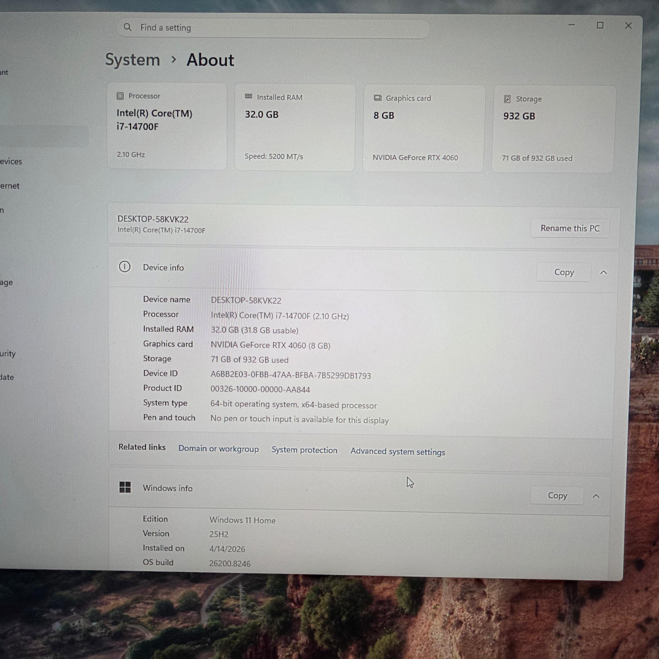
Task: Click 'Speed: 5200 MT/s' on RAM card
Action: click(274, 156)
